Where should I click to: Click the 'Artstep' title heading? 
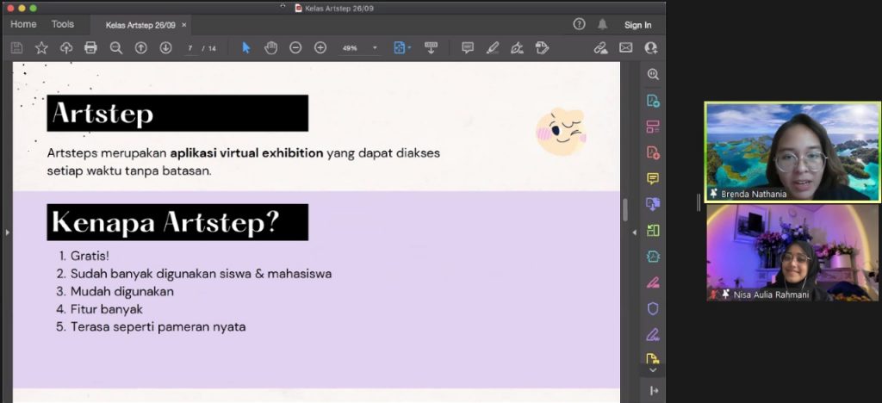[x=177, y=113]
